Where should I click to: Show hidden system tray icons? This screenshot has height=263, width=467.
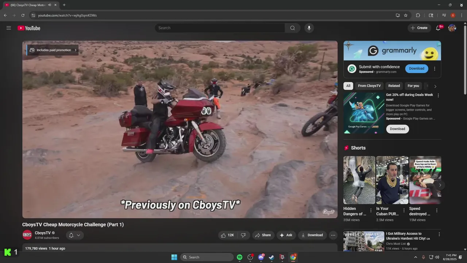pos(415,257)
